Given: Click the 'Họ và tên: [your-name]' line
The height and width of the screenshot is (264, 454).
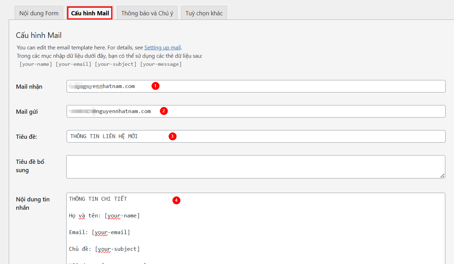Looking at the screenshot, I should click(104, 216).
